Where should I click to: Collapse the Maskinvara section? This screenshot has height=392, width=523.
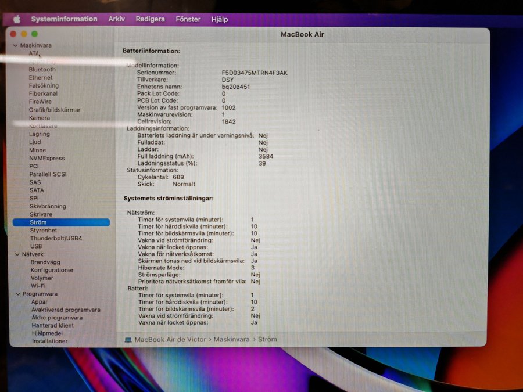[16, 45]
